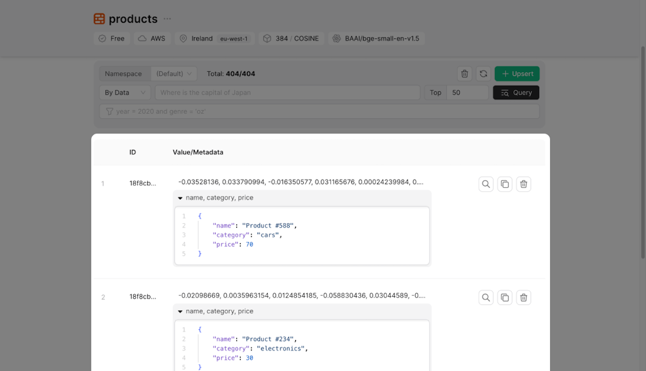Collapse metadata of Product #234 row
Image resolution: width=646 pixels, height=371 pixels.
point(180,311)
